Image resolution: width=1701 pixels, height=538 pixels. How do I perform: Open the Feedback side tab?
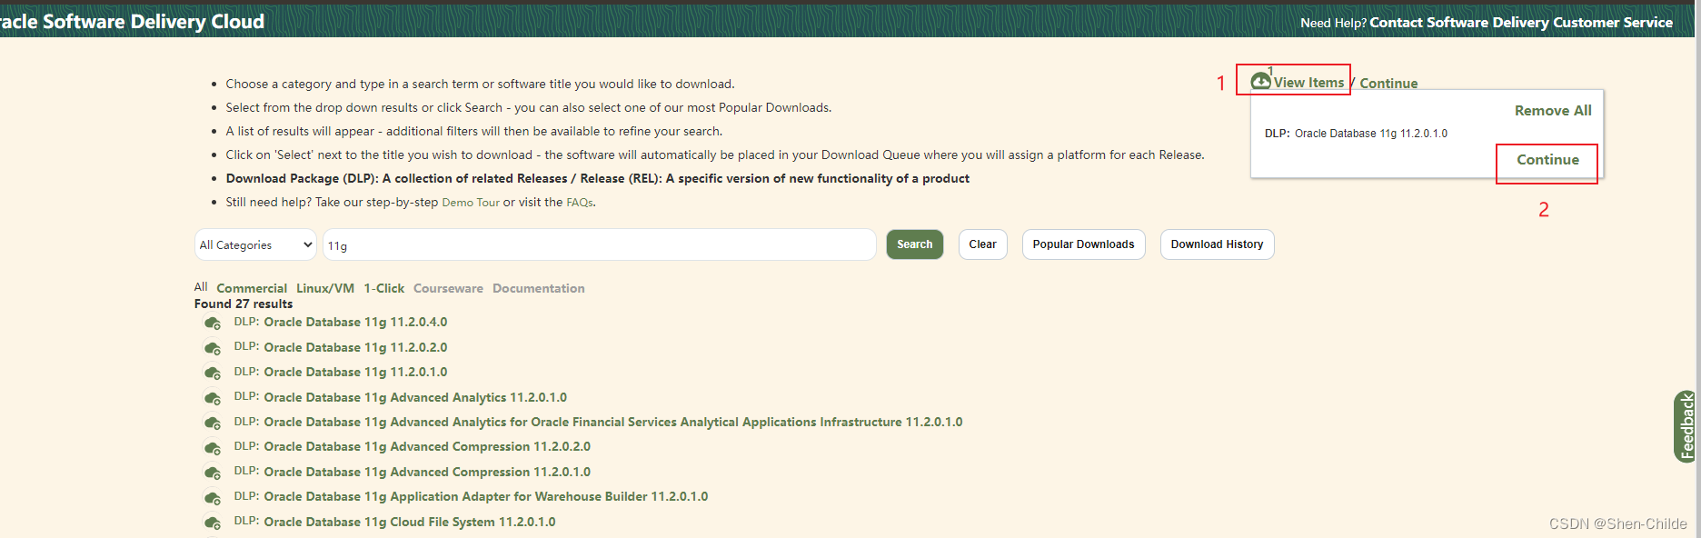click(1686, 426)
